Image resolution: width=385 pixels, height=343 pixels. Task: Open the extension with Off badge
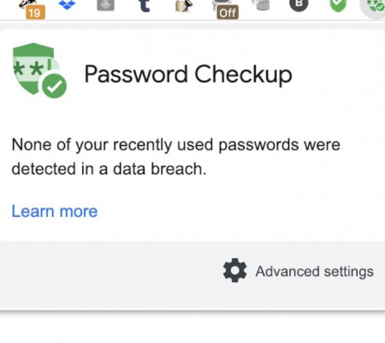coord(225,9)
